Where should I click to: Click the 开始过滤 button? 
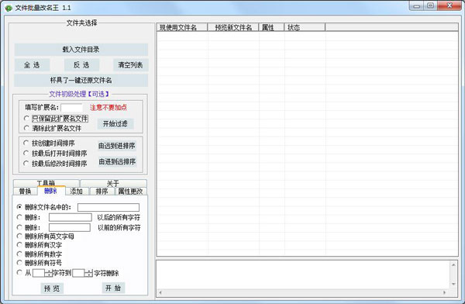click(115, 124)
